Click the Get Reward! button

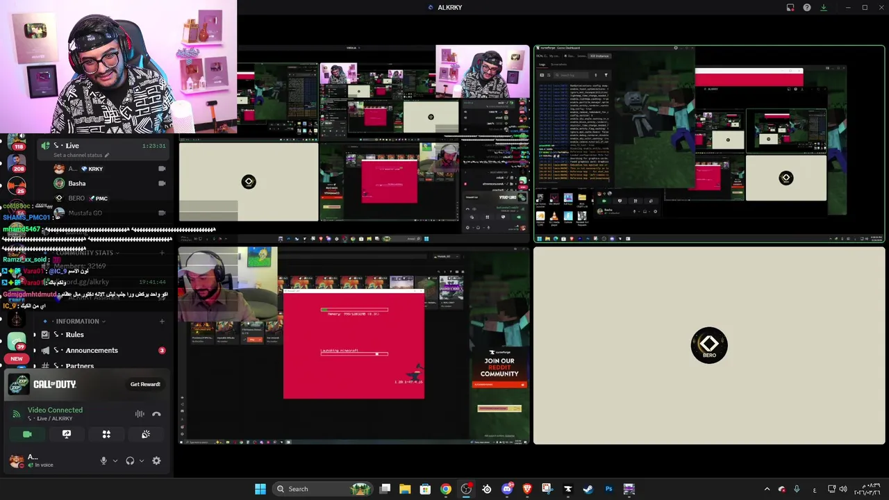(145, 384)
